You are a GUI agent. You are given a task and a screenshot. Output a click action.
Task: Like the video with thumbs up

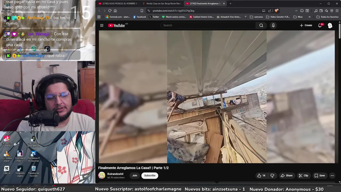coord(261,175)
